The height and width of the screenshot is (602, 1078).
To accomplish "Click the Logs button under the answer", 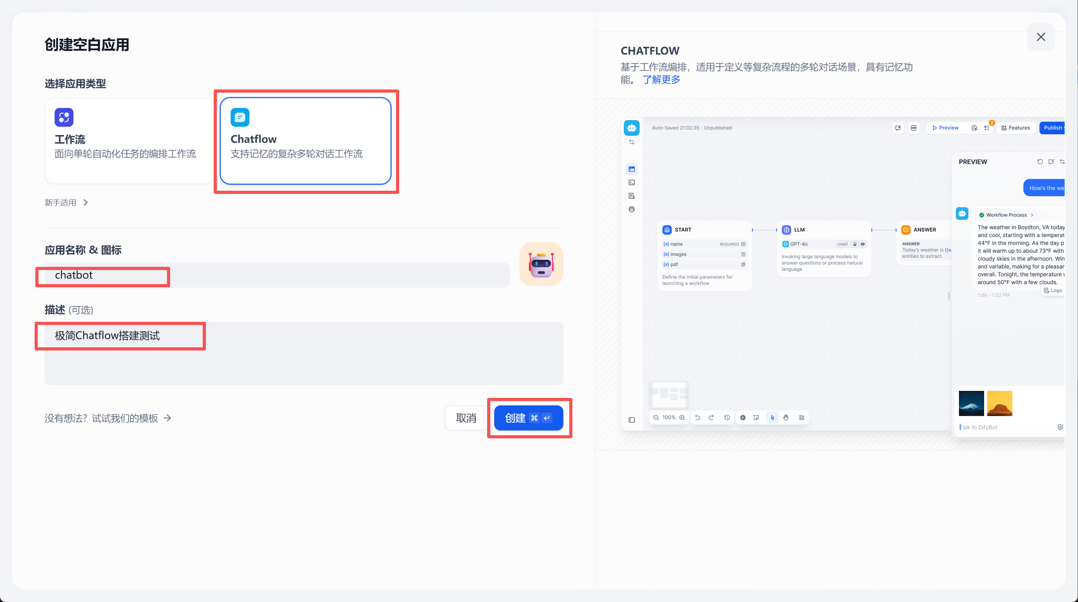I will coord(1052,290).
